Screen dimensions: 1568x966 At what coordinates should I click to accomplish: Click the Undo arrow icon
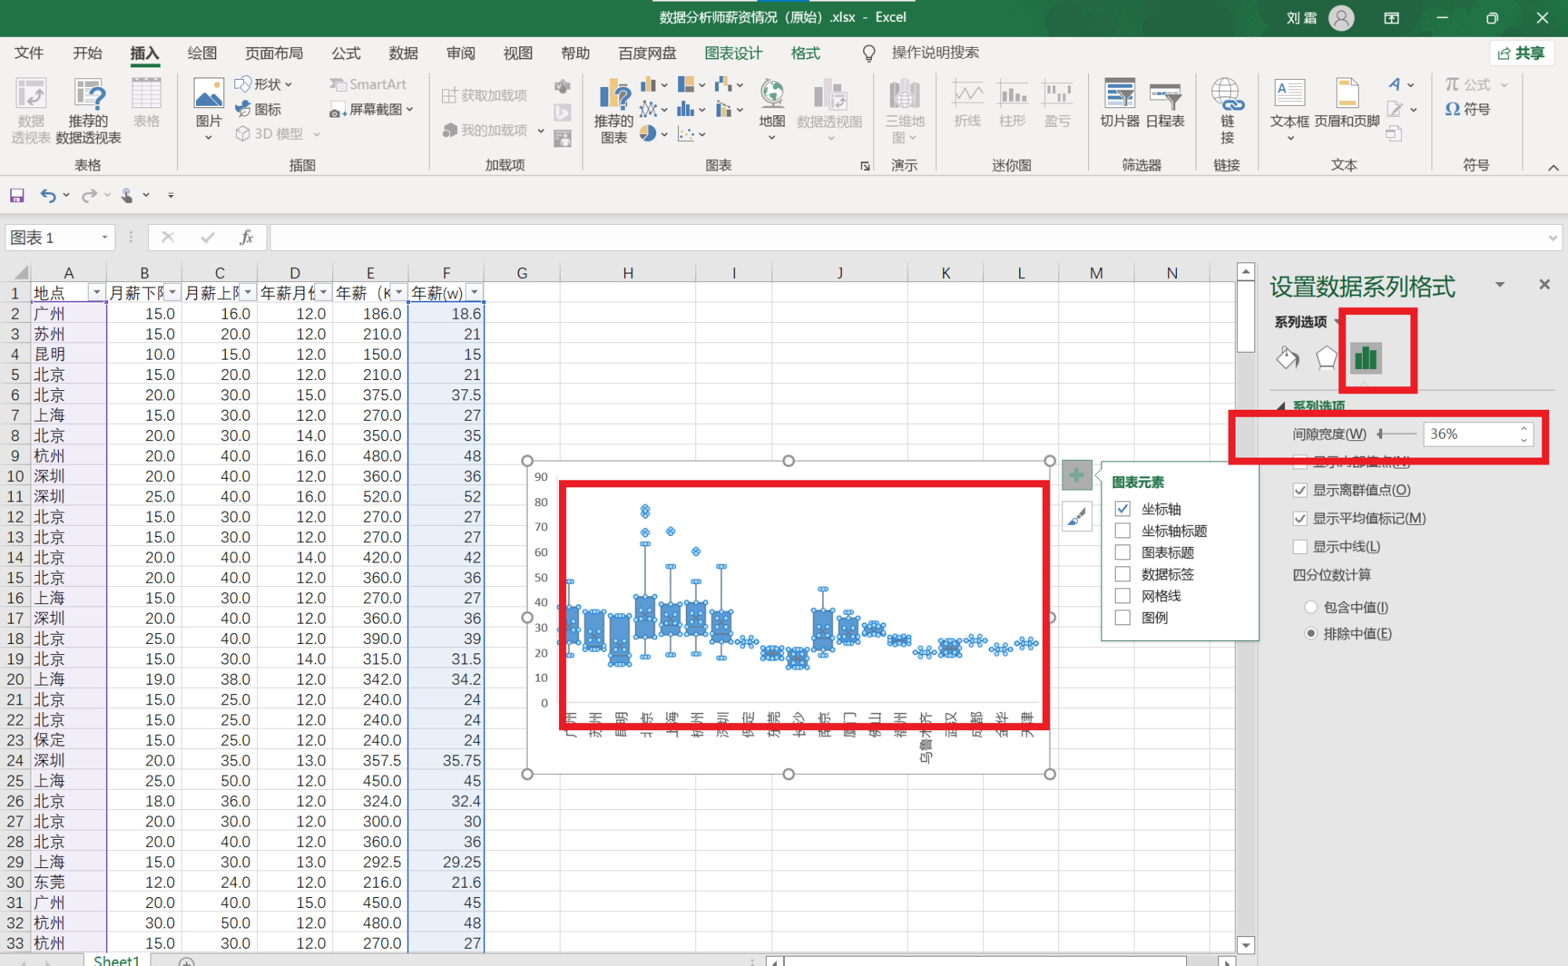coord(48,195)
